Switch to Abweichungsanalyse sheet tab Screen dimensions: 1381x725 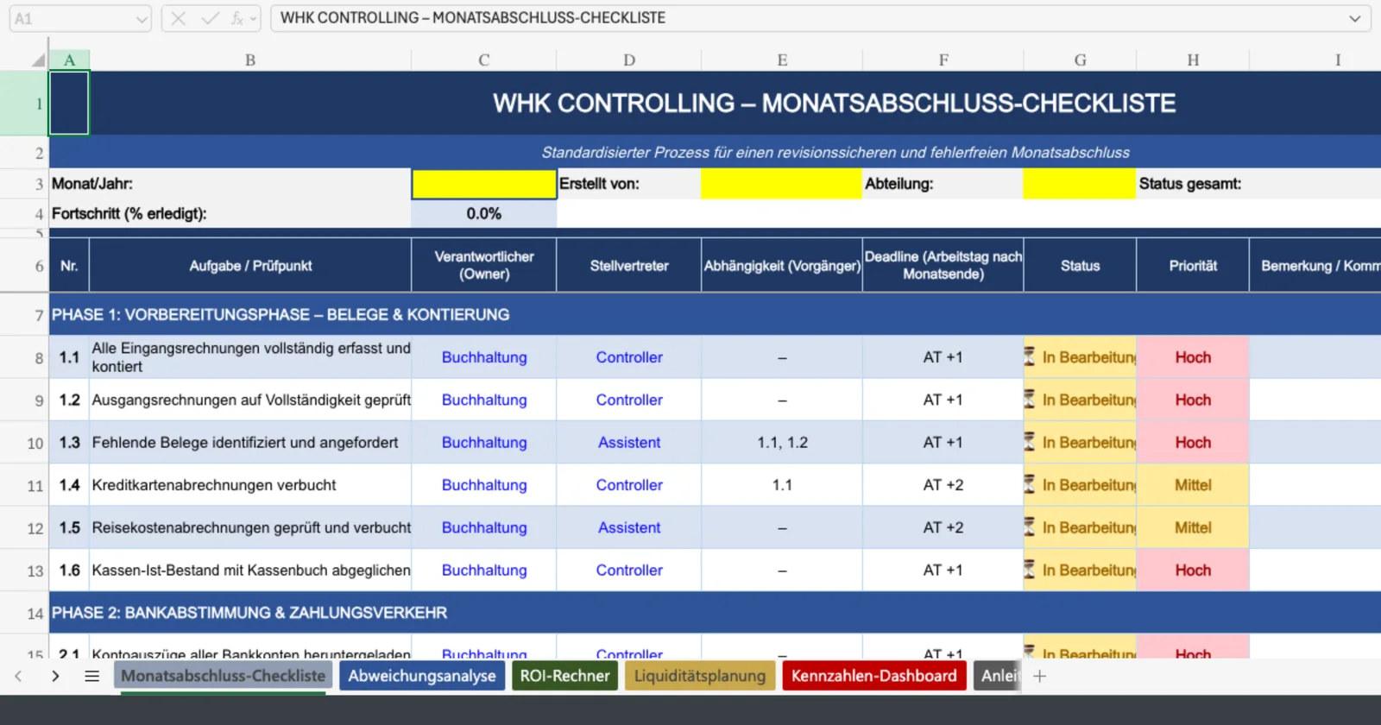tap(422, 676)
